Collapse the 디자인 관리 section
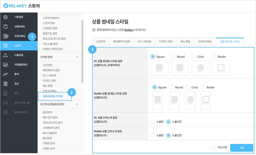The width and height of the screenshot is (256, 155). [x=77, y=57]
